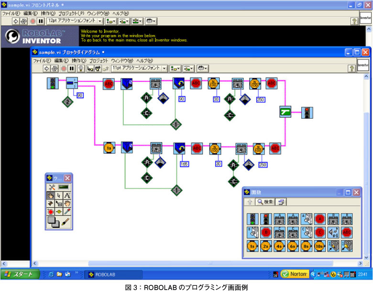Screen dimensions: 373x292
Task: Click the Norton tray icon
Action: [295, 274]
